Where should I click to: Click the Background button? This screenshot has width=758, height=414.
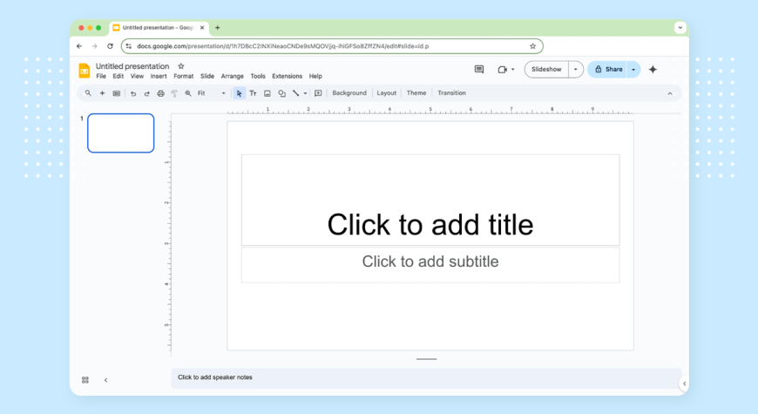pyautogui.click(x=349, y=93)
